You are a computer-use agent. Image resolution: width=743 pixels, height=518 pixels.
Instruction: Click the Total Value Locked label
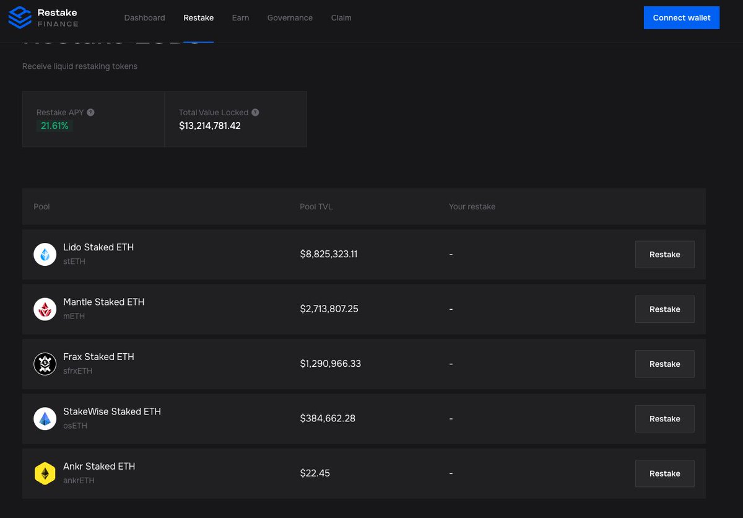214,112
